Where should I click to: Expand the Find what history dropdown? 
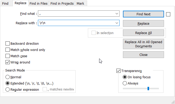(117, 14)
